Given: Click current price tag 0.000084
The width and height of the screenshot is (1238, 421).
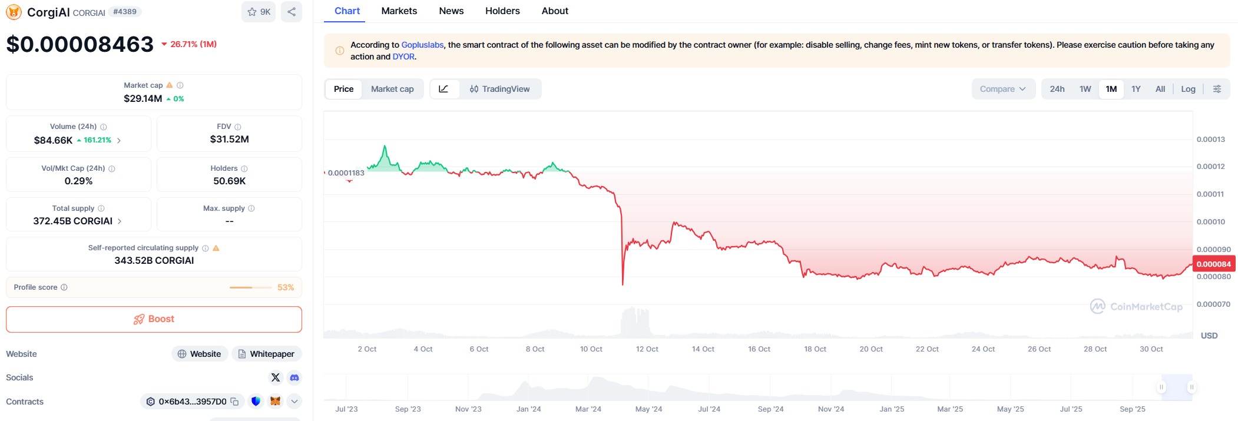Looking at the screenshot, I should pos(1214,264).
